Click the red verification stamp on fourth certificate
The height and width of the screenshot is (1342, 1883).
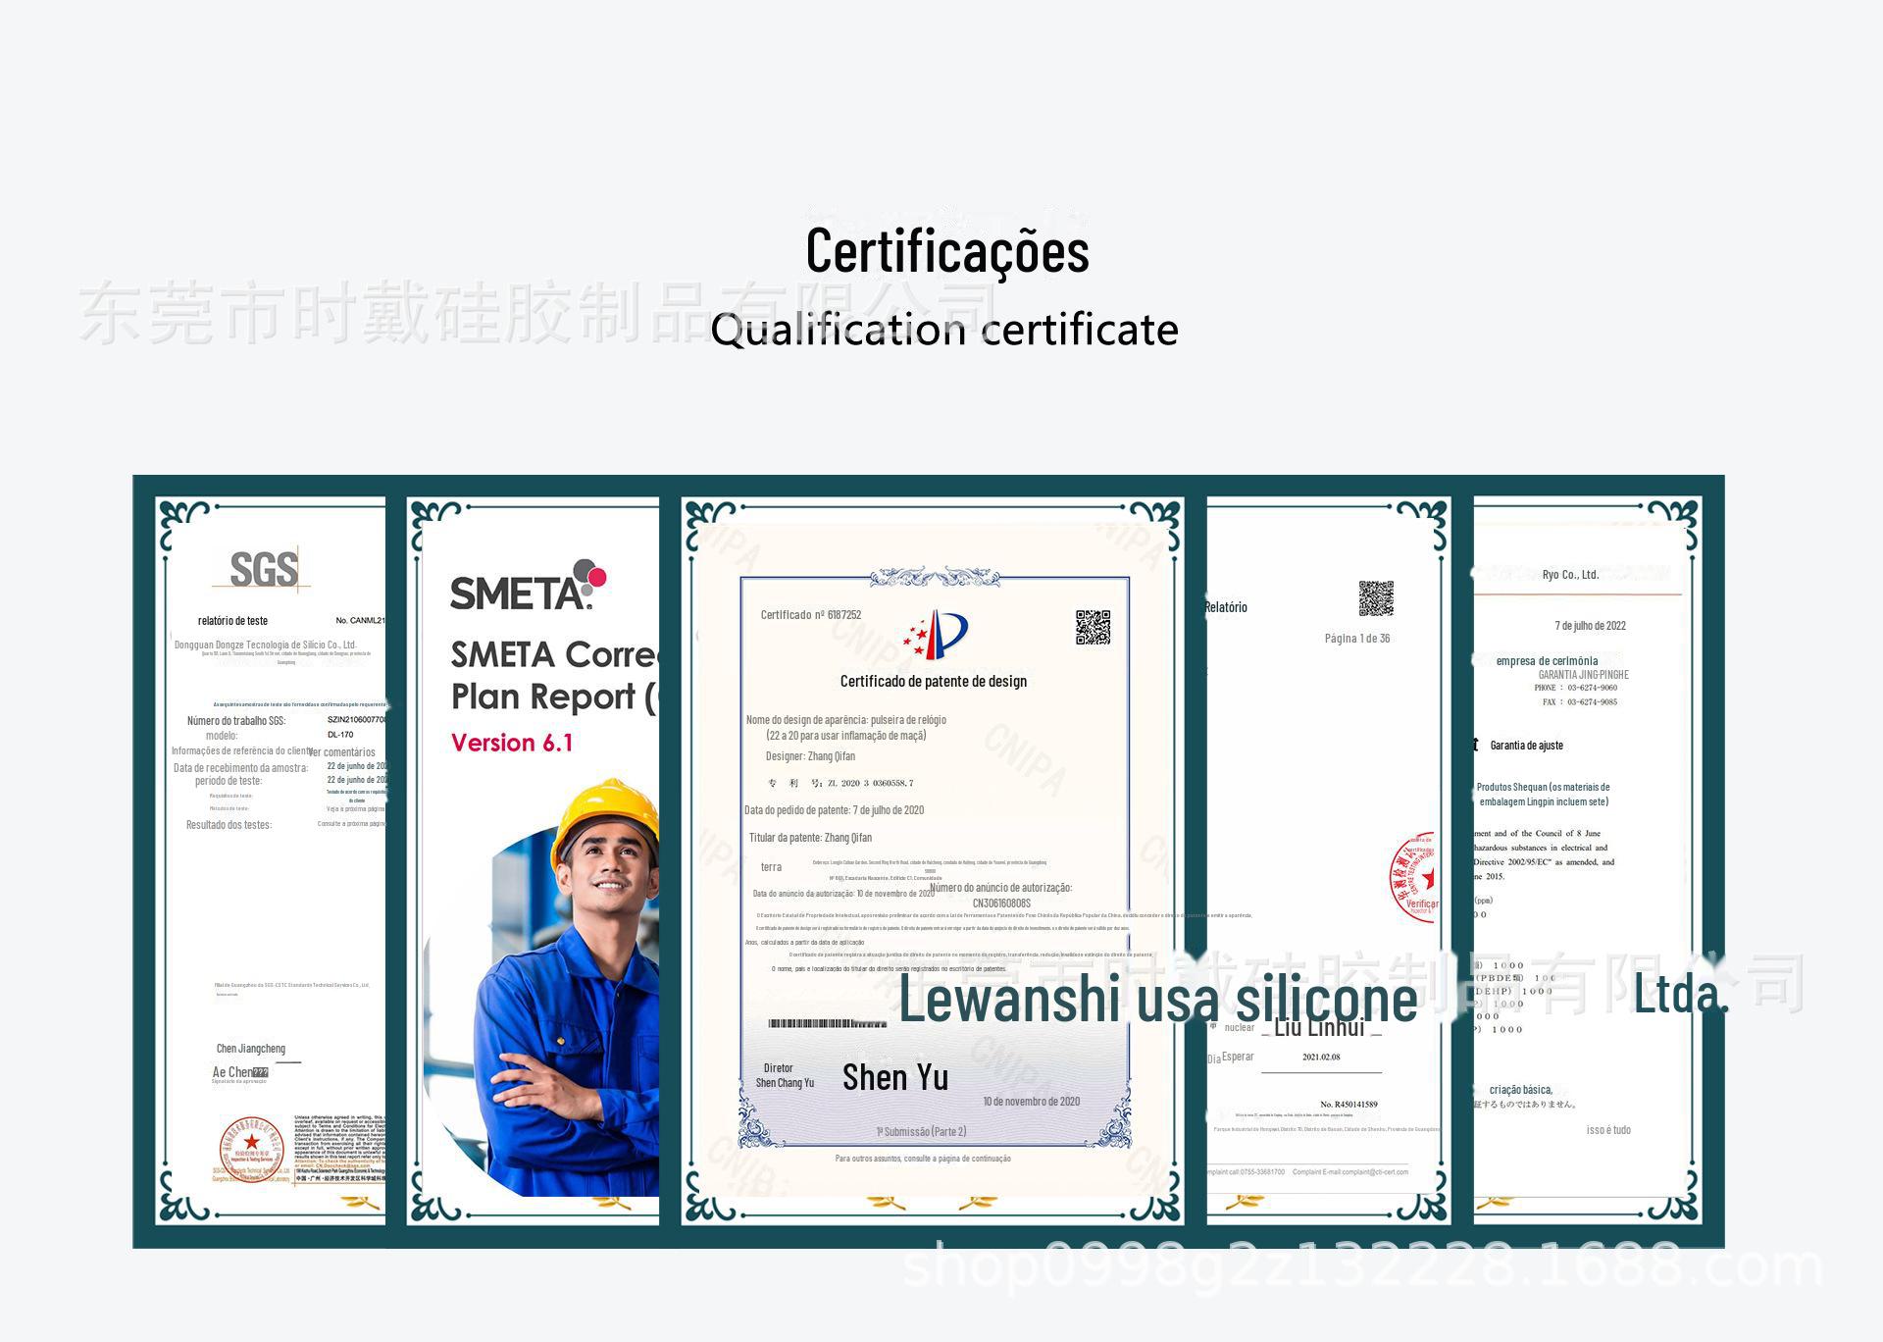[x=1415, y=878]
